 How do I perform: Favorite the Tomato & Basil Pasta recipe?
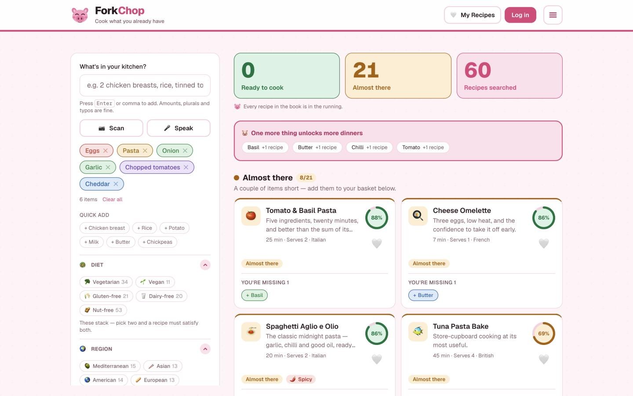coord(377,243)
